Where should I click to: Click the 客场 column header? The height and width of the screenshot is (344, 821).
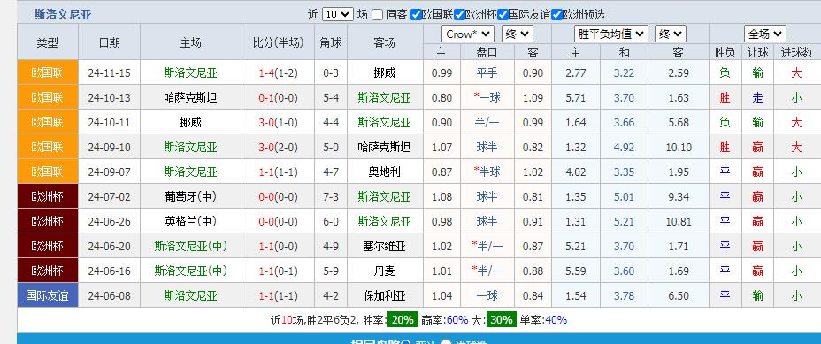tap(384, 42)
